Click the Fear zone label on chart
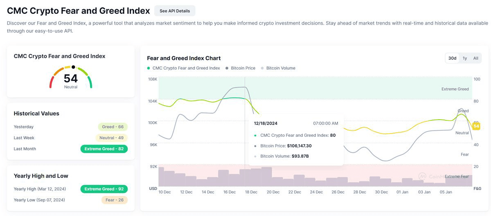 coord(465,154)
